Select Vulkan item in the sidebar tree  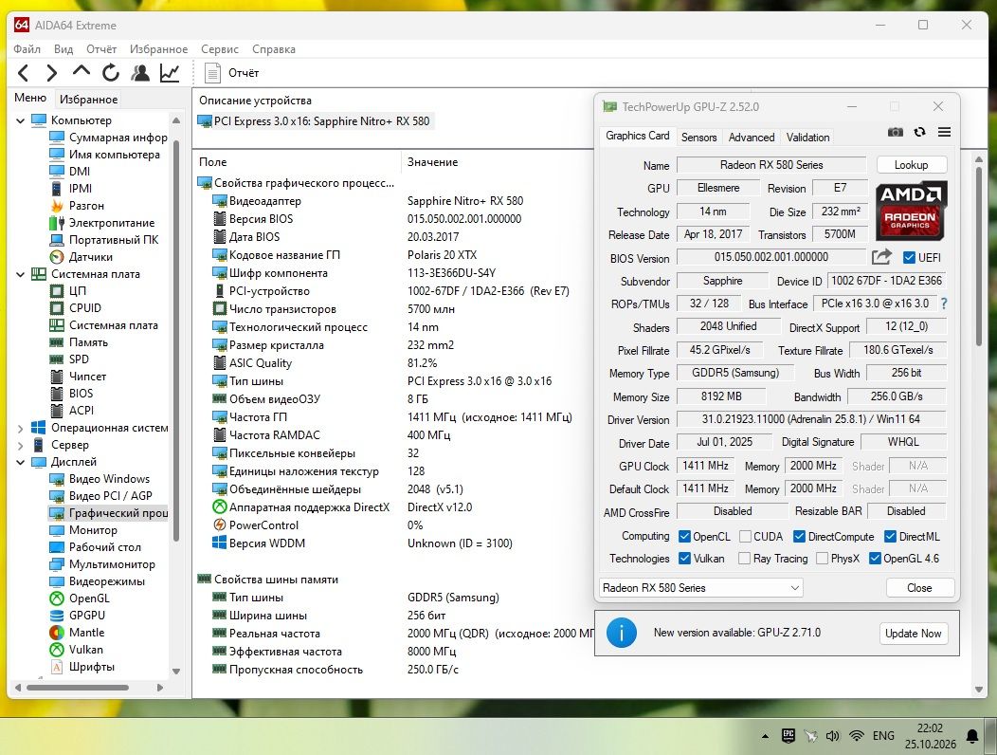[x=85, y=650]
